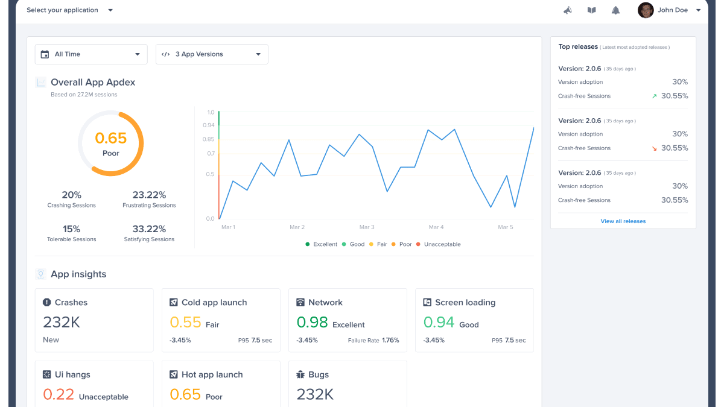Image resolution: width=724 pixels, height=407 pixels.
Task: Toggle the Poor legend item
Action: (402, 244)
